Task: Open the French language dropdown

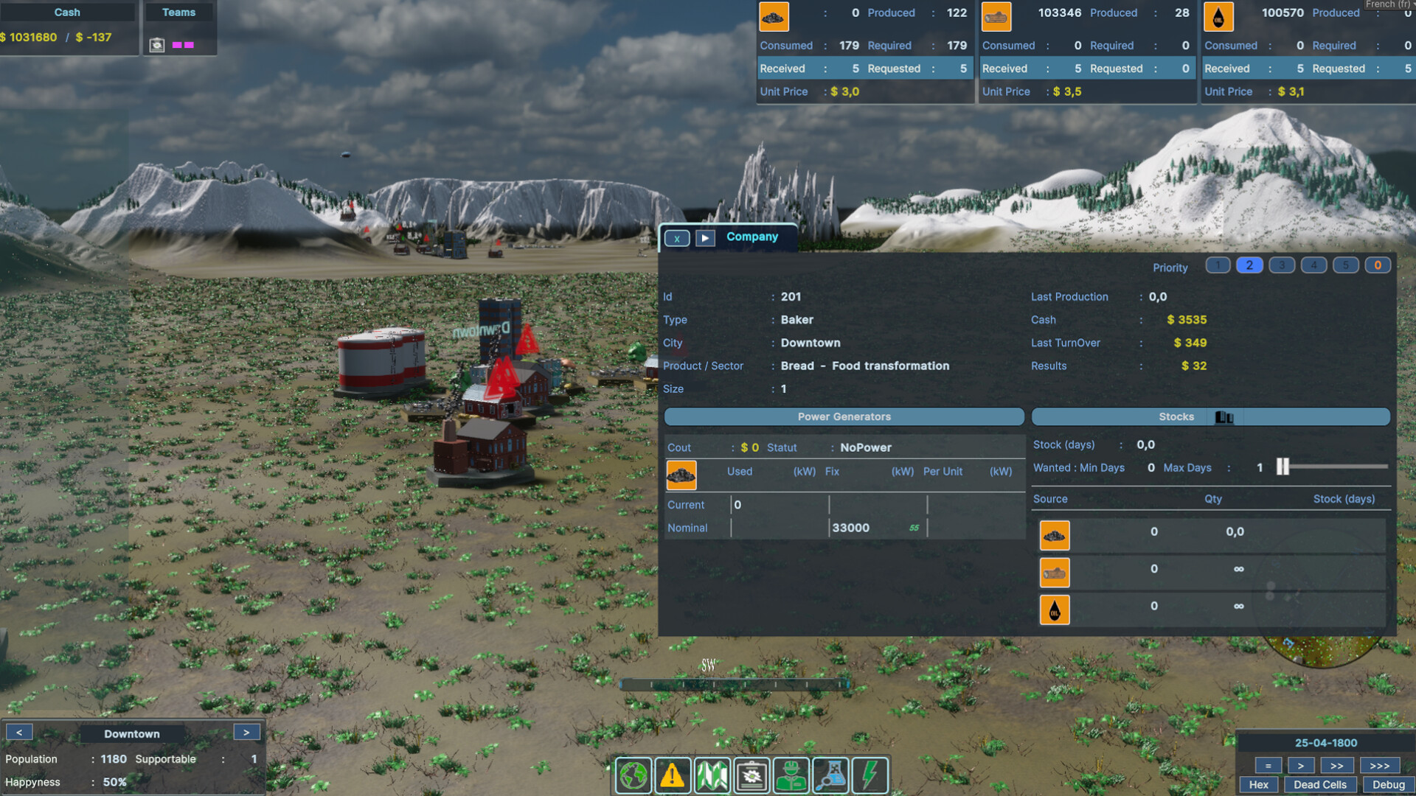Action: pos(1389,4)
